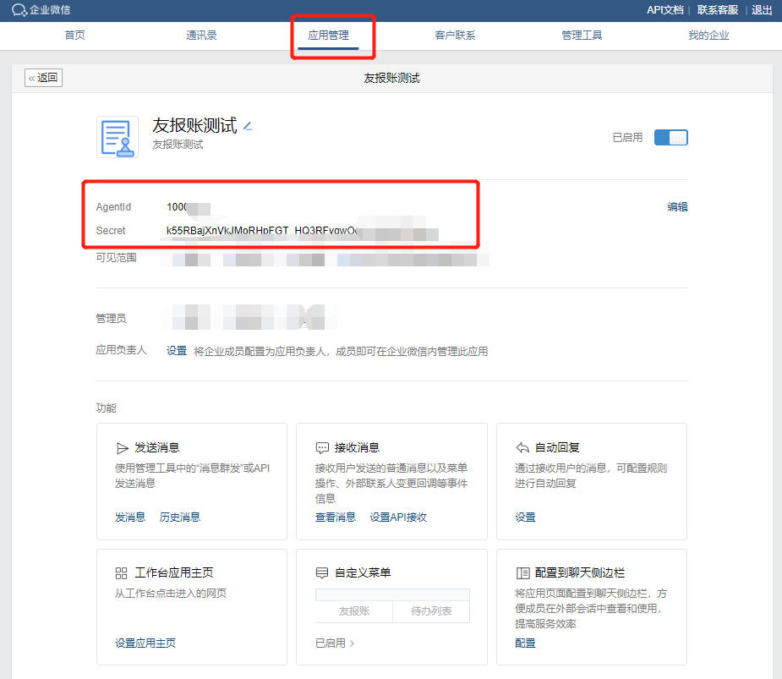The image size is (782, 679).
Task: Click 配置 under 配置到聊天侧边栏
Action: pos(525,643)
